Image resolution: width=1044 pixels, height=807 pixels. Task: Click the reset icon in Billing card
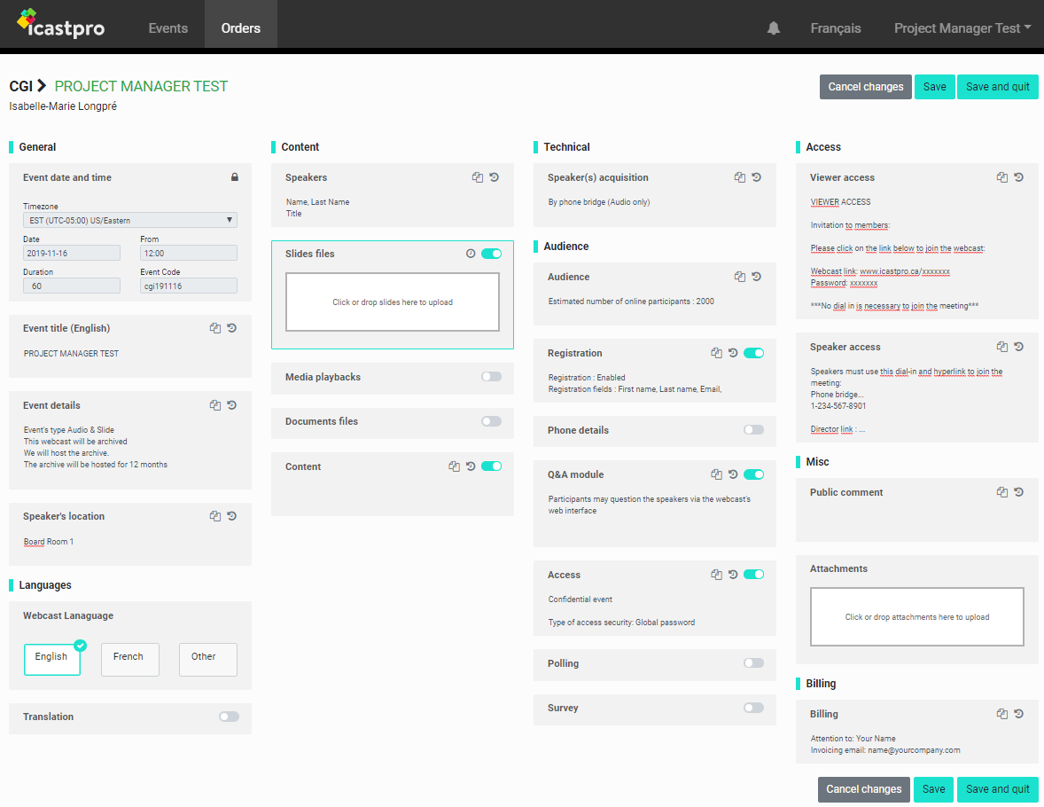1019,714
